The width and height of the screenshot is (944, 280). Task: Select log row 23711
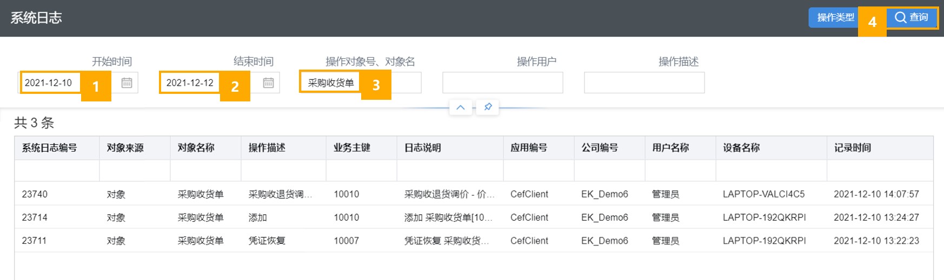click(x=474, y=240)
